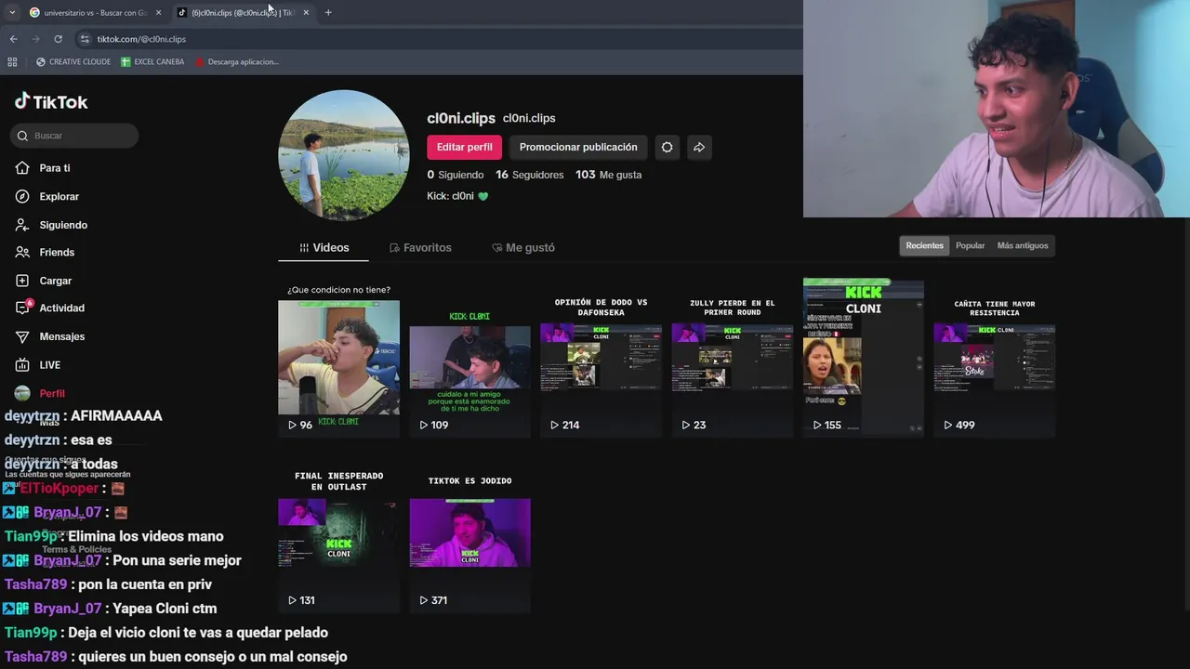Open Siguiendo sidebar item
This screenshot has width=1190, height=669.
pyautogui.click(x=51, y=225)
